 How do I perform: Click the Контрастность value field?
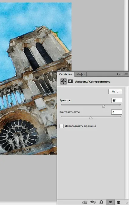117,112
